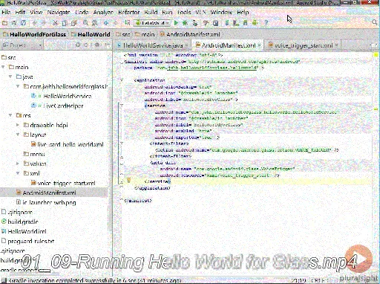Close the HelloWorldService.java editor tab
This screenshot has height=284, width=380.
point(187,45)
